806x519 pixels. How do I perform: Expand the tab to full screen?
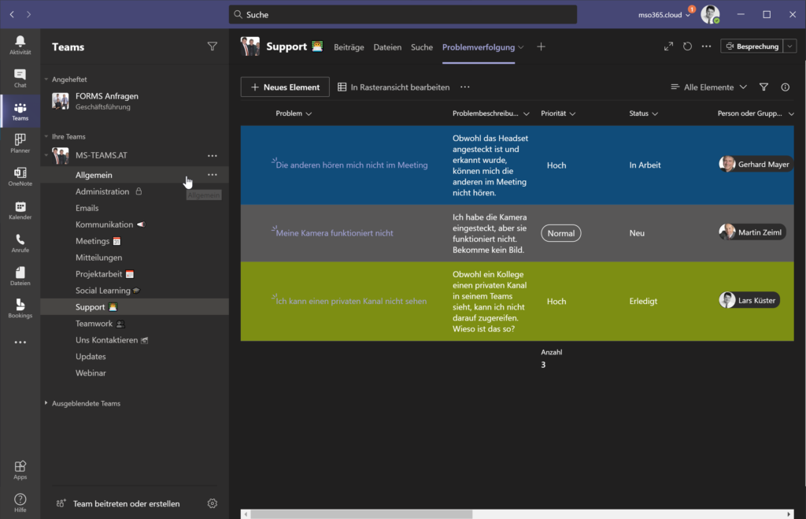[x=668, y=46]
